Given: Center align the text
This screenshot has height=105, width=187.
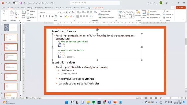Looking at the screenshot, I should pos(81,16).
